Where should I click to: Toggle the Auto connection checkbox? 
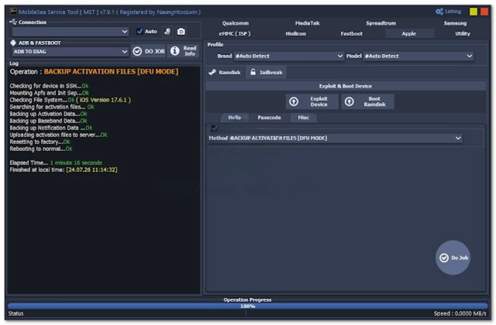pos(139,31)
